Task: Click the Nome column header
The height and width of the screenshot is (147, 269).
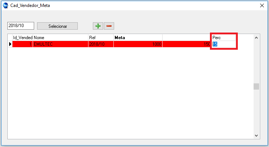Action: 60,38
